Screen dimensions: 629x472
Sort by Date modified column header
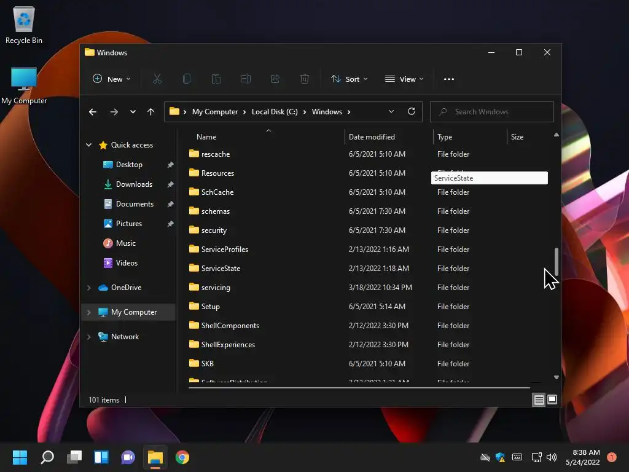pyautogui.click(x=372, y=137)
